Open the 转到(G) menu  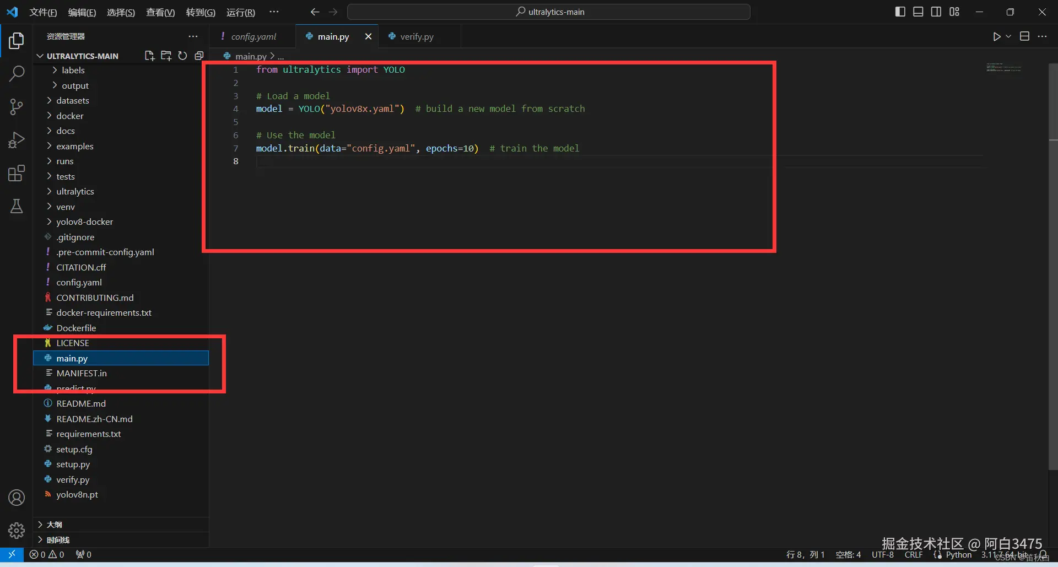coord(201,12)
